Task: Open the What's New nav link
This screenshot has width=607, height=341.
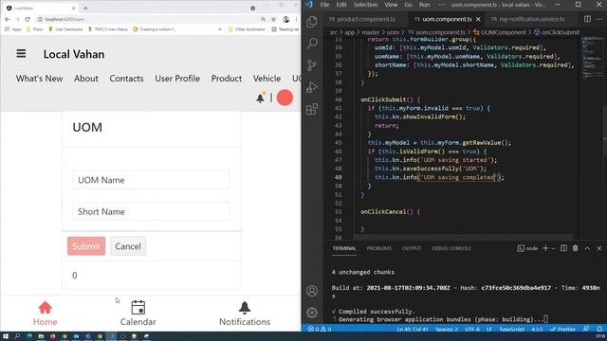Action: pos(39,79)
